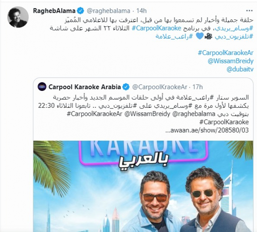The width and height of the screenshot is (257, 232).
Task: Click the 17h quoted tweet timestamp
Action: (198, 87)
